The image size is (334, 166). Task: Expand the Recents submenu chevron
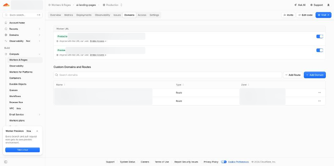[x=39, y=29]
